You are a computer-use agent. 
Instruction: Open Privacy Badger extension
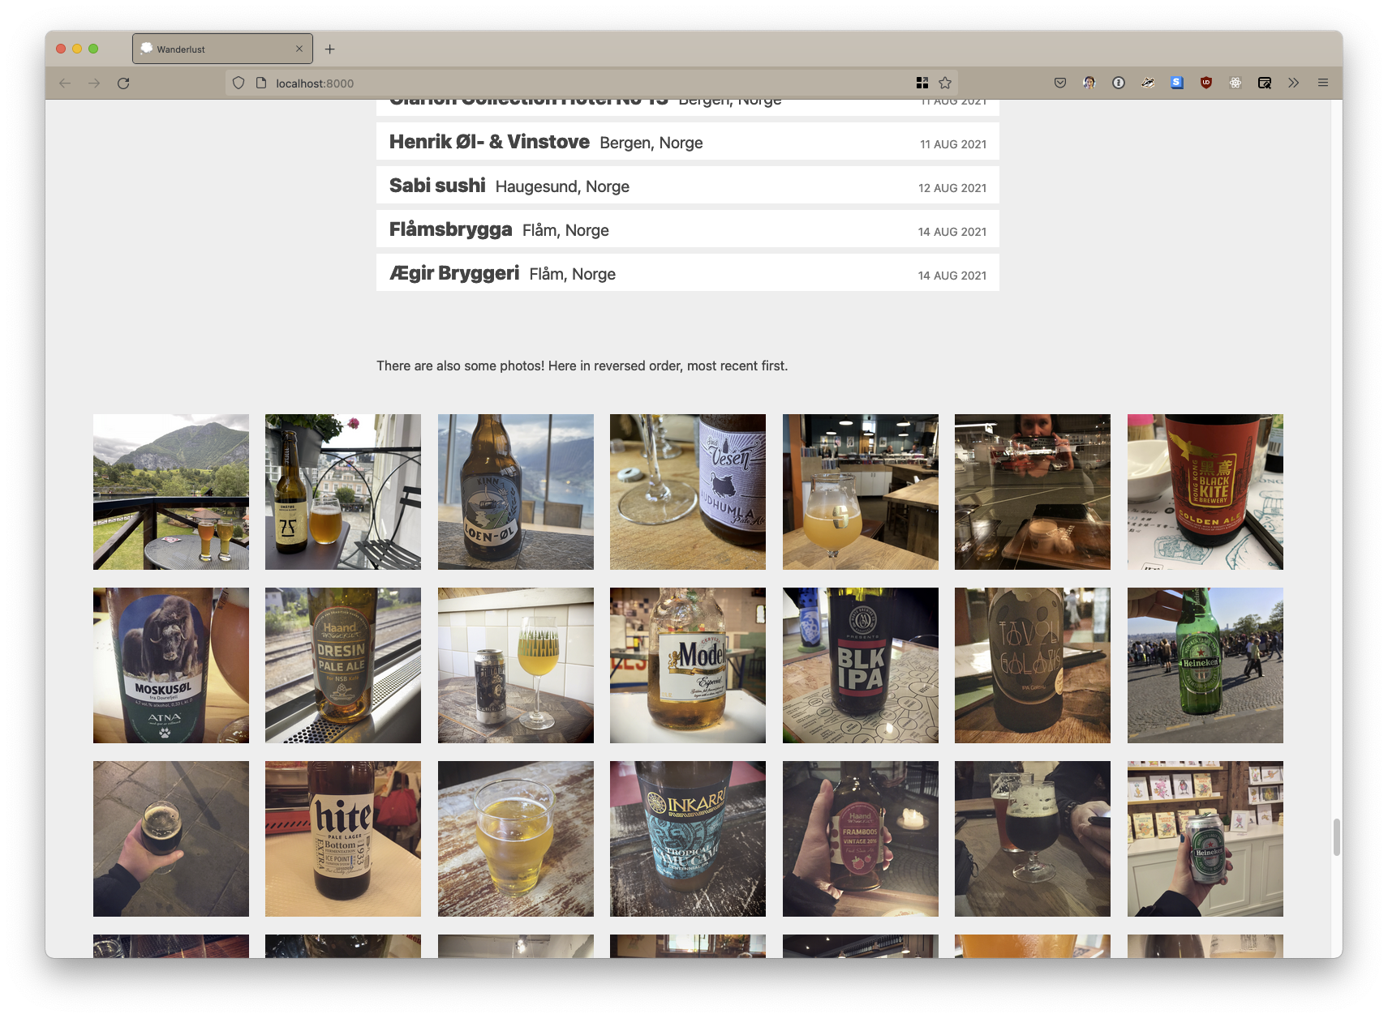(x=1148, y=83)
